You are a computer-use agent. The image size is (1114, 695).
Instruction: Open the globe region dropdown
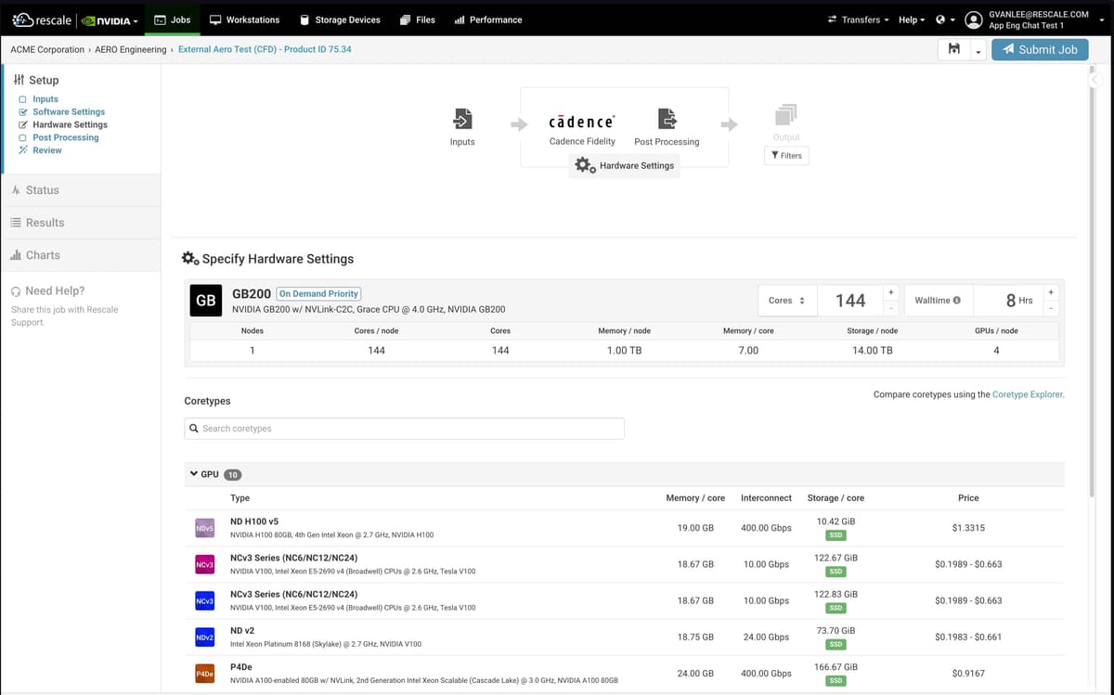tap(945, 19)
